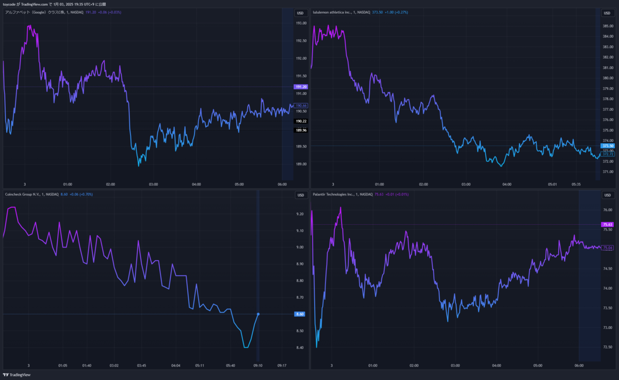619x380 pixels.
Task: Click the 372.72 last price tag
Action: 609,154
